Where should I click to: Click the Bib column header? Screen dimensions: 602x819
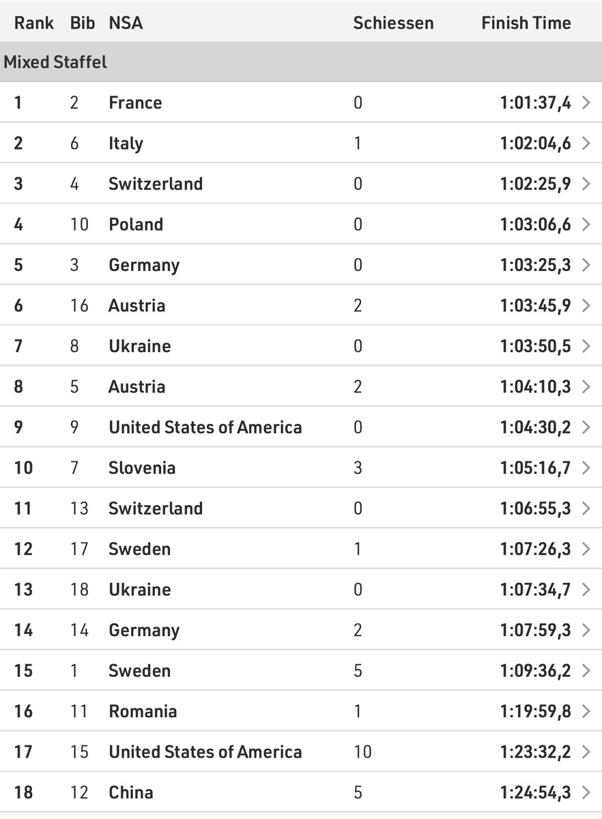click(81, 23)
